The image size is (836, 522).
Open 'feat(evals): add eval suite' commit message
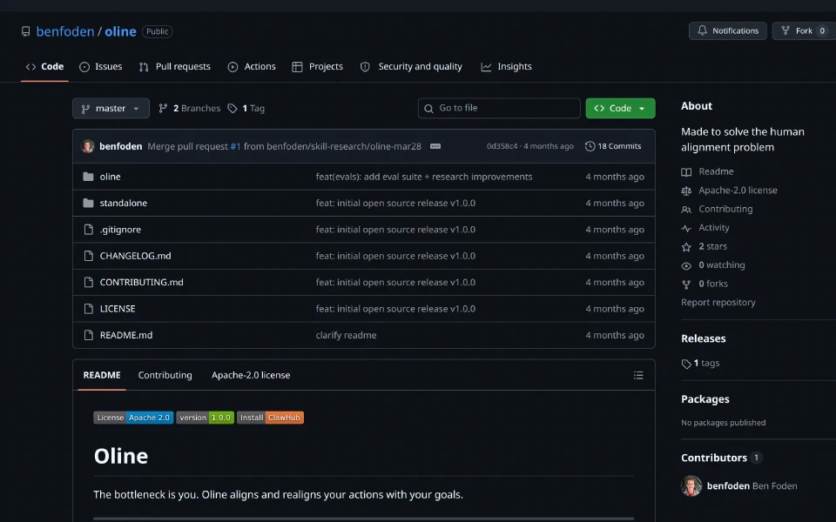point(424,177)
